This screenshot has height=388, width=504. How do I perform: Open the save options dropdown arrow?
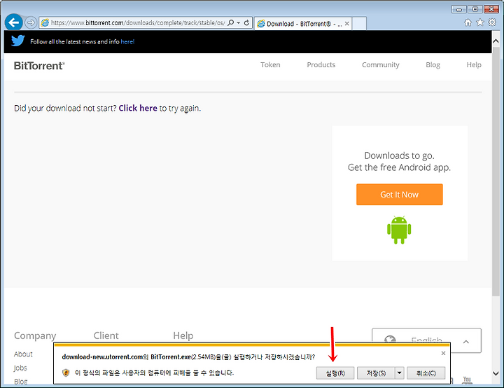point(400,373)
